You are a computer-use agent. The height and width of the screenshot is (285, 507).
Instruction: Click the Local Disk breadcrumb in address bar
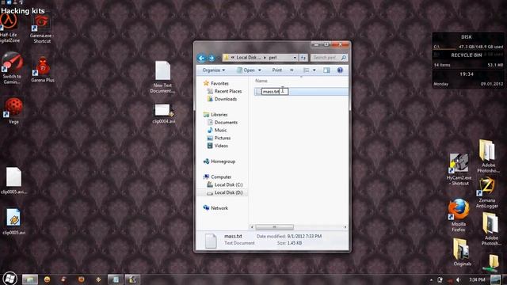click(248, 58)
